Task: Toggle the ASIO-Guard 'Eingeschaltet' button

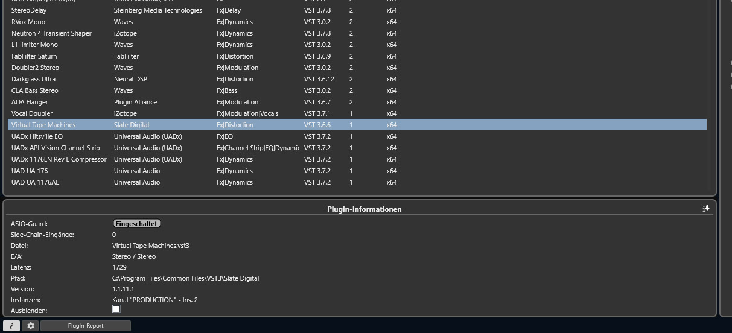Action: pyautogui.click(x=136, y=224)
